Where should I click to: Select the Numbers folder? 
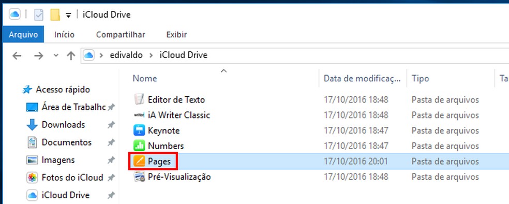point(166,146)
